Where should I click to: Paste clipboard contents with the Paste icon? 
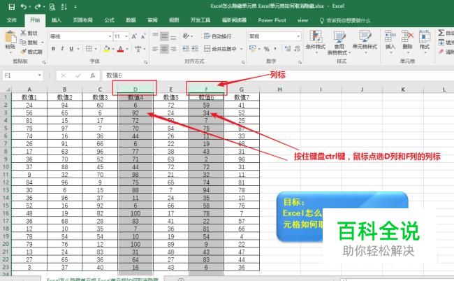(10, 38)
